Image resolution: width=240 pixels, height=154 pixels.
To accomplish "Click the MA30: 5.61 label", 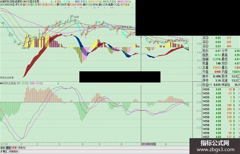I will click(x=123, y=2).
